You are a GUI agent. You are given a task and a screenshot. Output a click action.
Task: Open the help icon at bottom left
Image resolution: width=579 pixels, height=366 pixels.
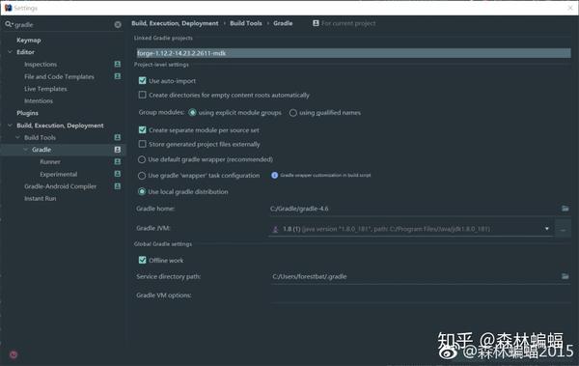coord(14,354)
